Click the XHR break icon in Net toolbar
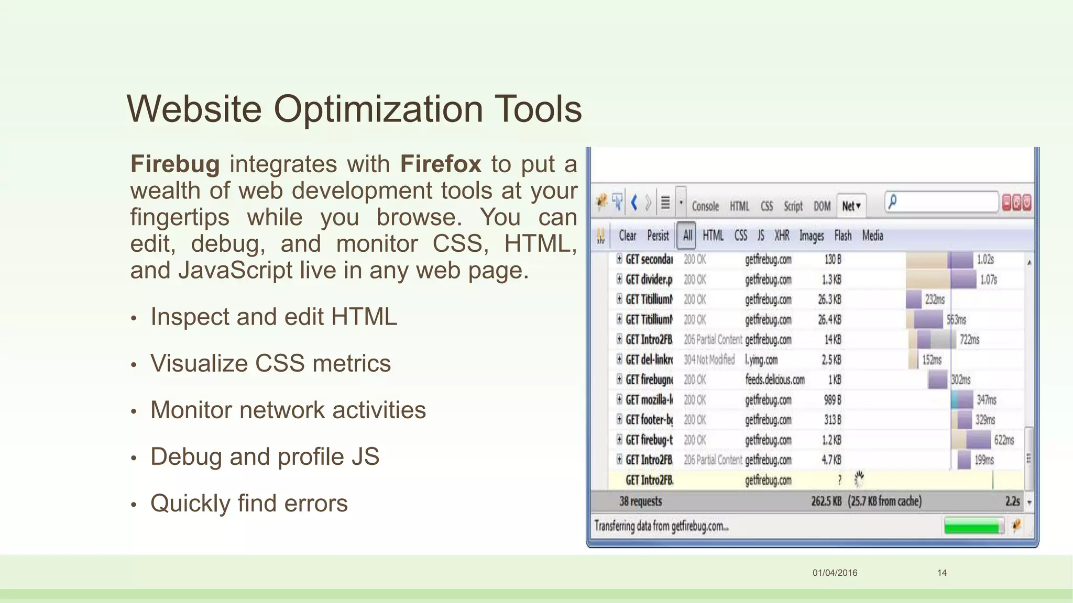Viewport: 1073px width, 603px height. (x=601, y=236)
